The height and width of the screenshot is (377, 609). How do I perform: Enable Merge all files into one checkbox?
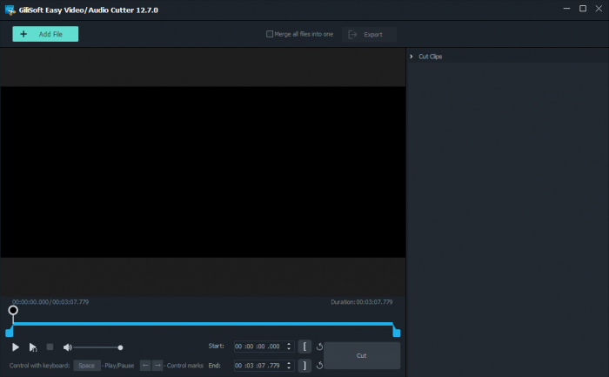pyautogui.click(x=270, y=34)
